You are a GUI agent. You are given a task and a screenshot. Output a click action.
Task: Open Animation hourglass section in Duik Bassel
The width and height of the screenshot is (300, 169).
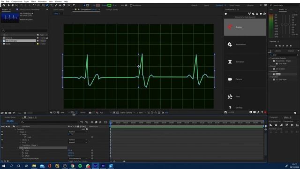tap(245, 61)
